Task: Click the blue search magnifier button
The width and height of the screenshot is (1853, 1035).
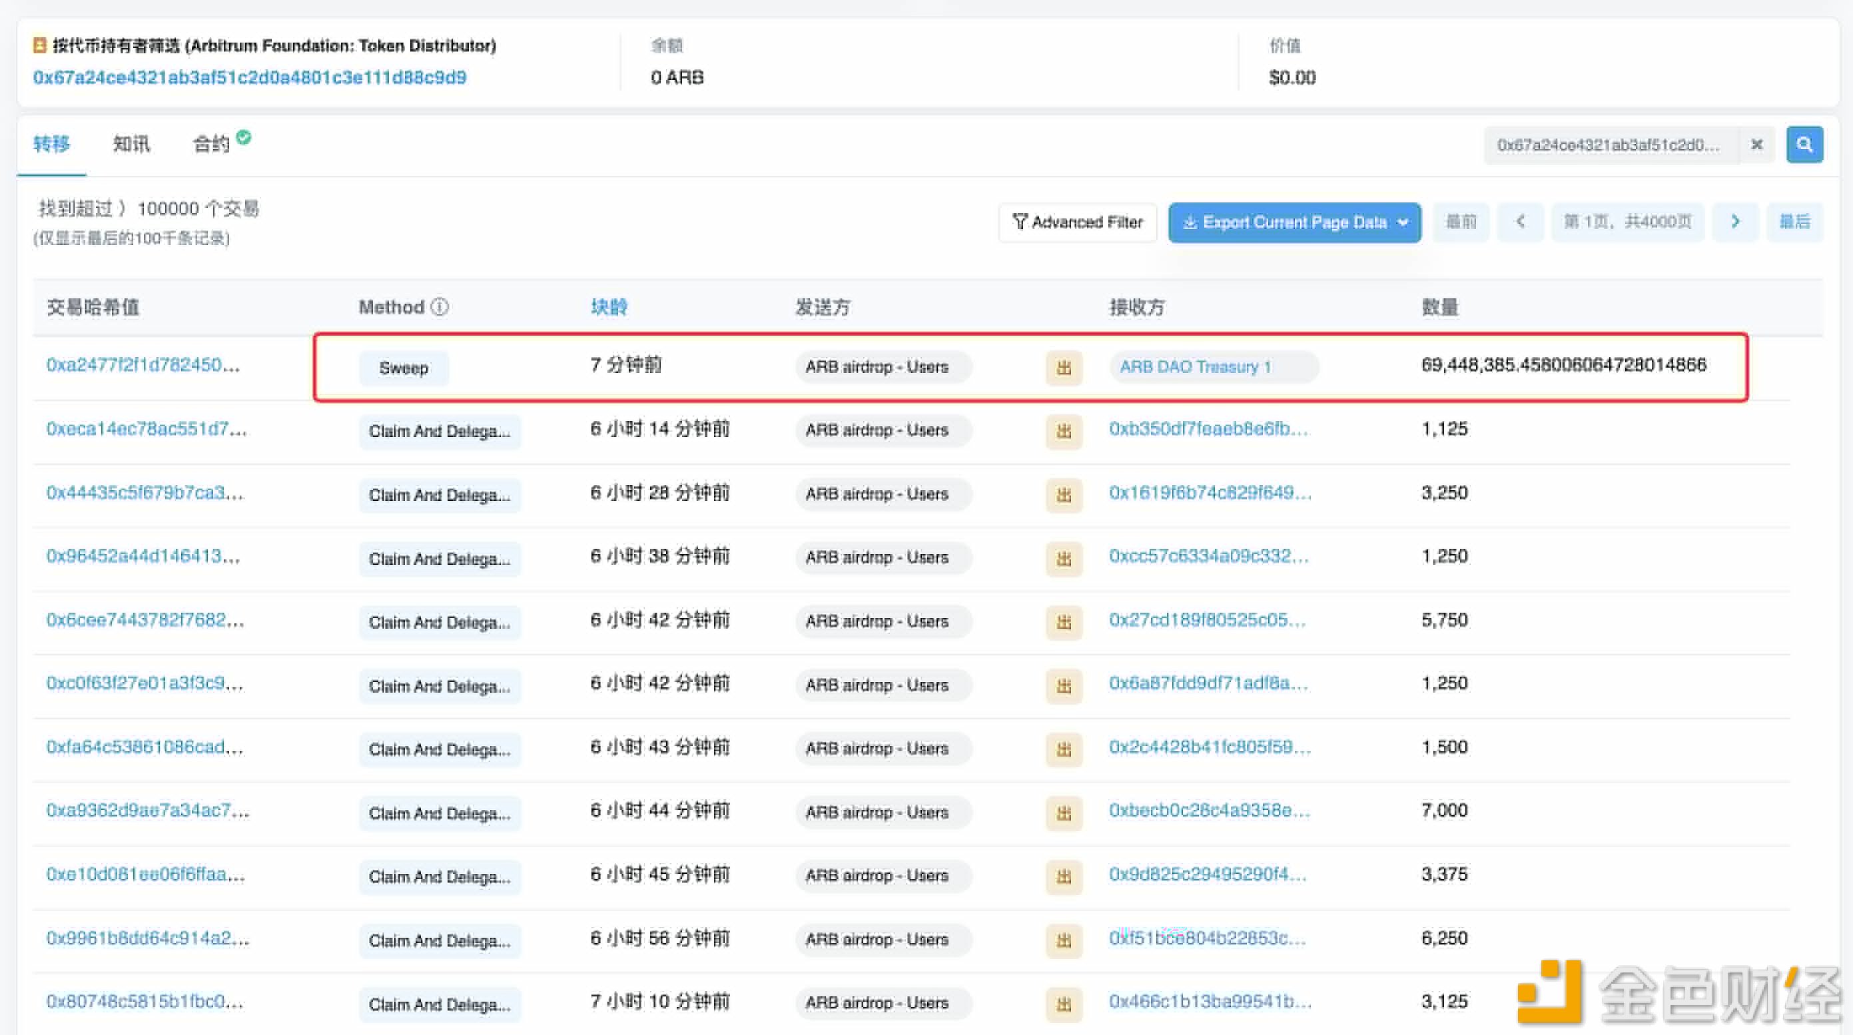Action: (x=1804, y=145)
